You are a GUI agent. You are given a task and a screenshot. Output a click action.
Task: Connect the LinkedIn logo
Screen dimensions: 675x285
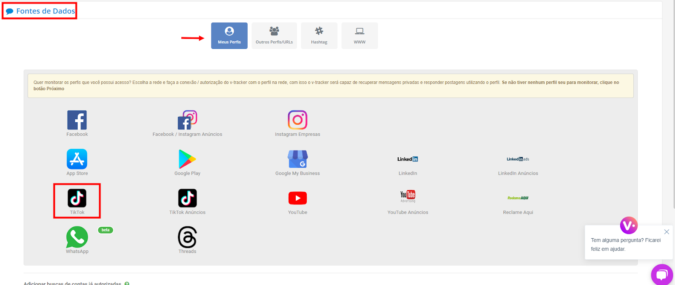[x=408, y=159]
